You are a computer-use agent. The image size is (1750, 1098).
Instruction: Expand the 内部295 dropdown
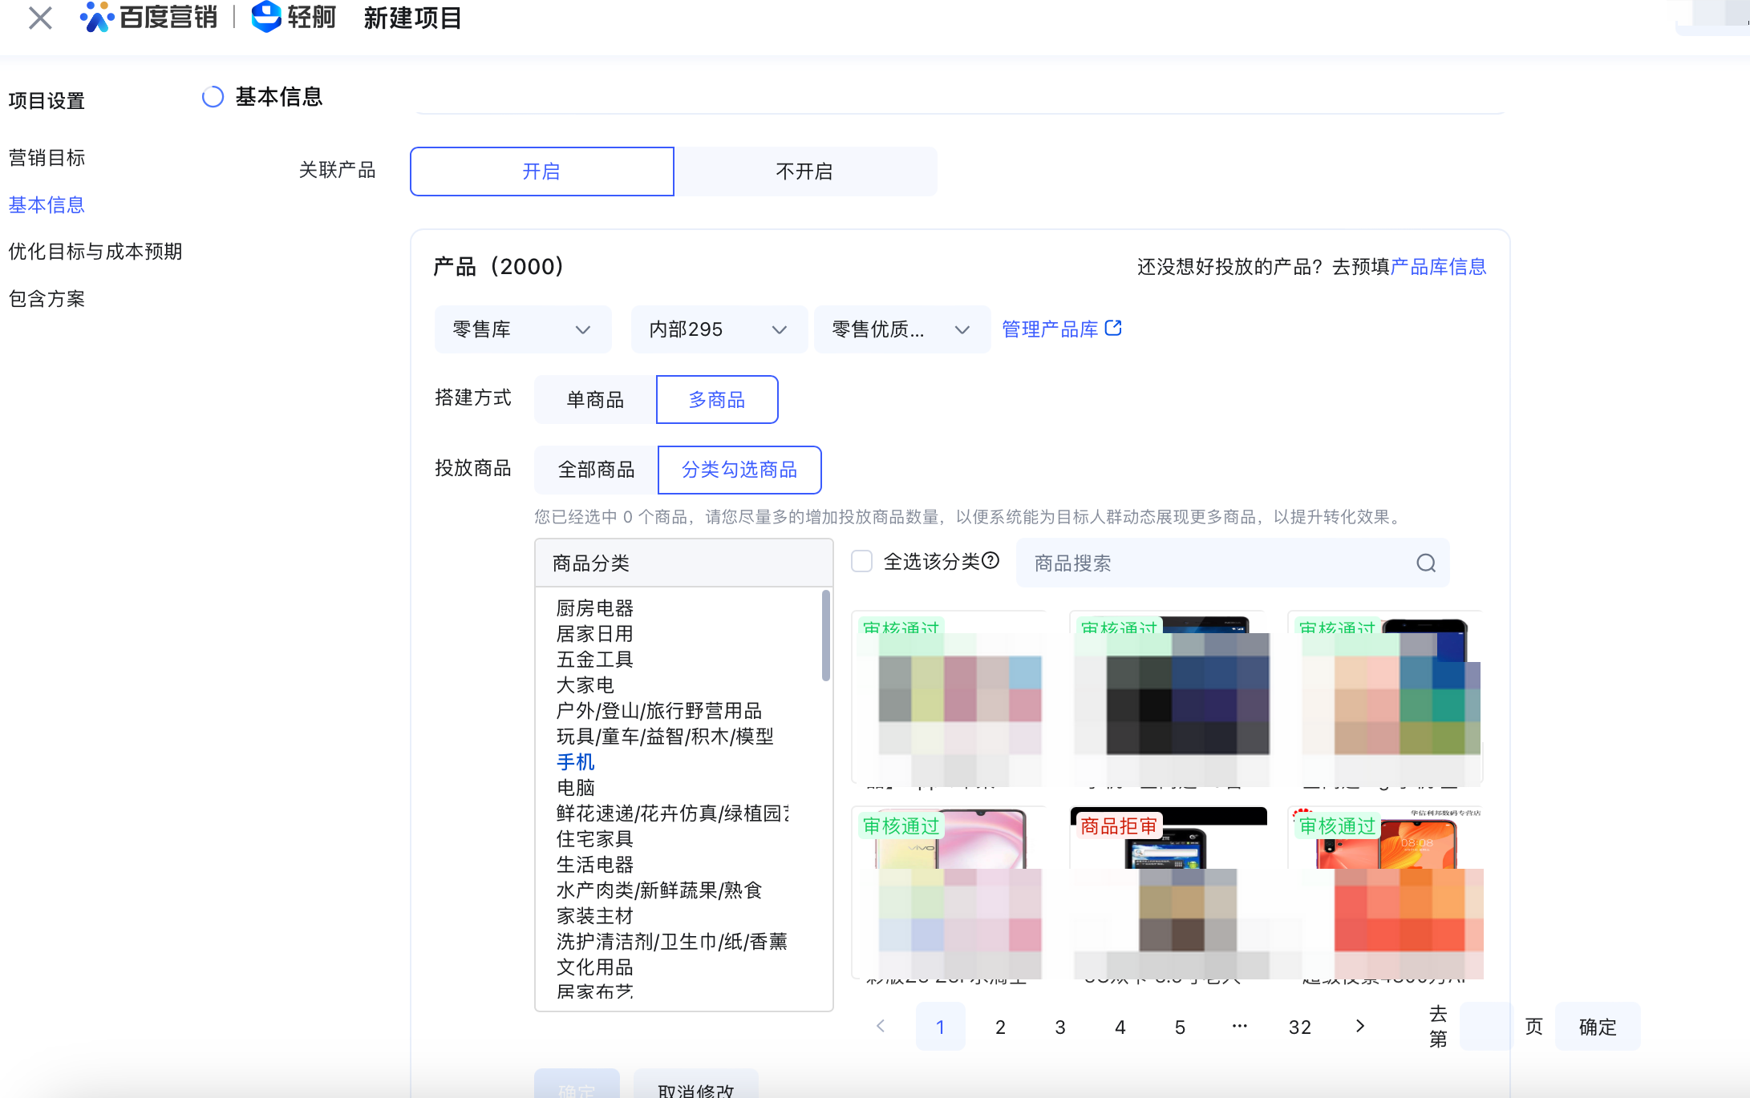(x=718, y=329)
